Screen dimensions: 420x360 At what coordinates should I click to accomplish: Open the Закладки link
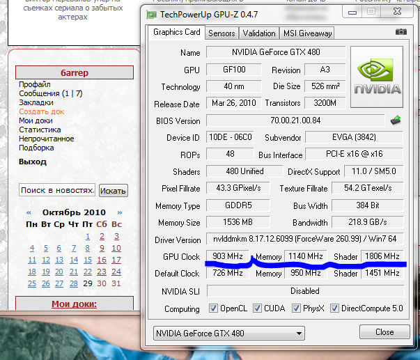(36, 102)
